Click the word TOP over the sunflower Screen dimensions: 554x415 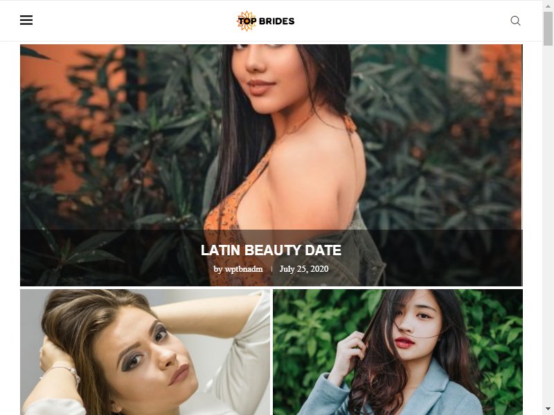[247, 21]
